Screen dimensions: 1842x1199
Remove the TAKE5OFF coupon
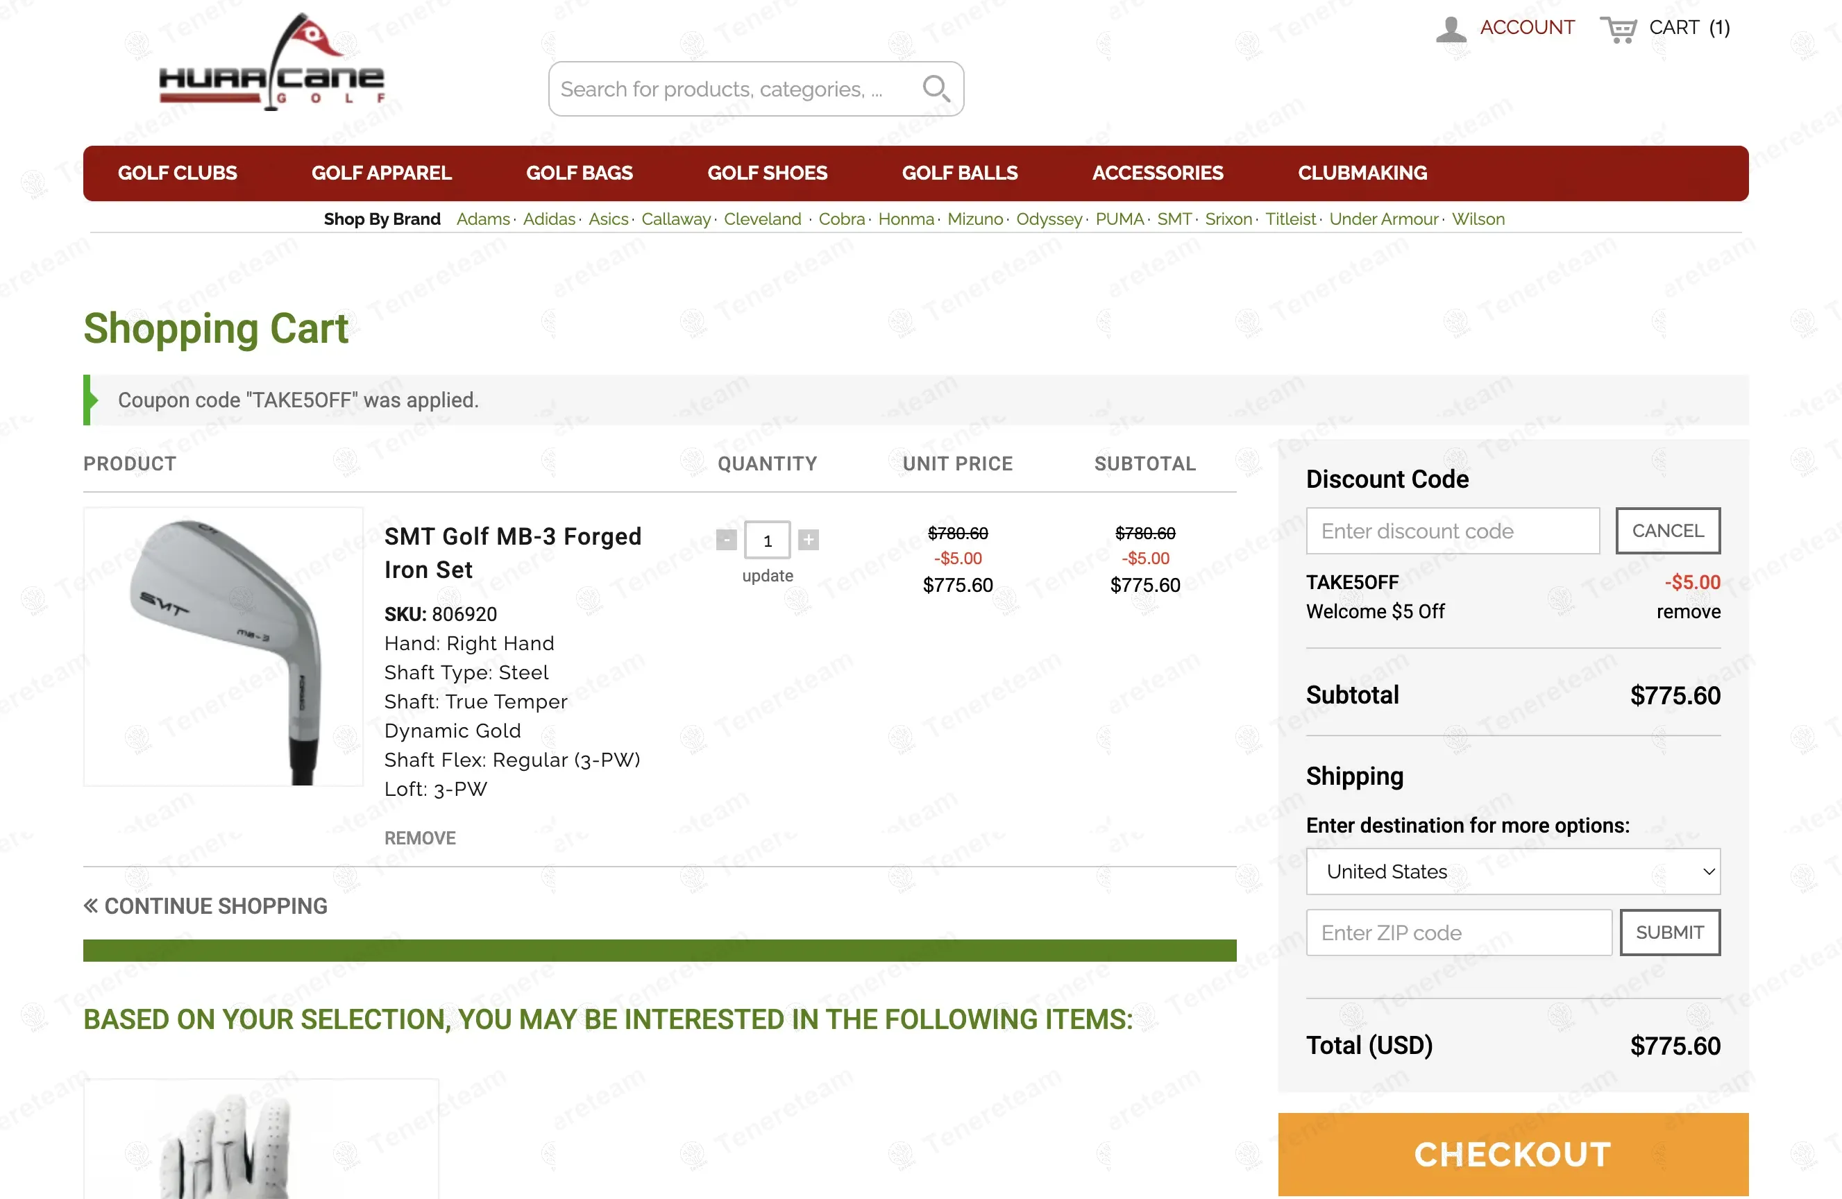[1688, 611]
